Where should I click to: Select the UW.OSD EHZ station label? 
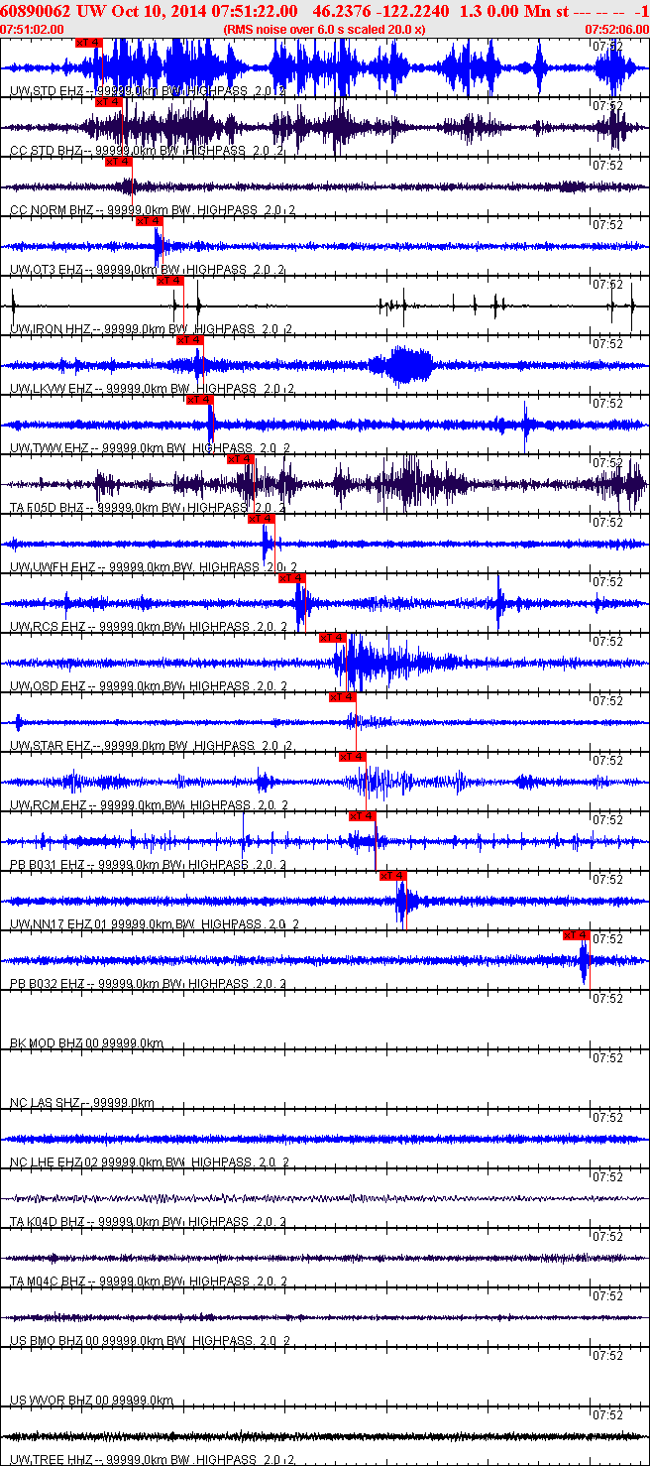point(49,686)
